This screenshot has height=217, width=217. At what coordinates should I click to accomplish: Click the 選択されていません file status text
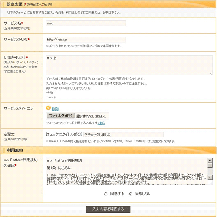pyautogui.click(x=91, y=116)
